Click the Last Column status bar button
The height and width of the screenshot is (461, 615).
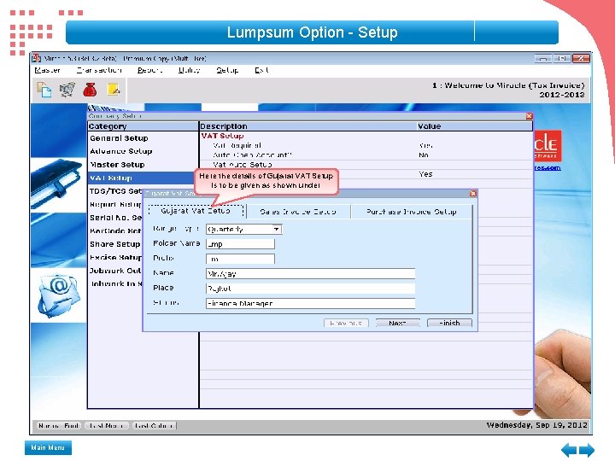tap(154, 426)
